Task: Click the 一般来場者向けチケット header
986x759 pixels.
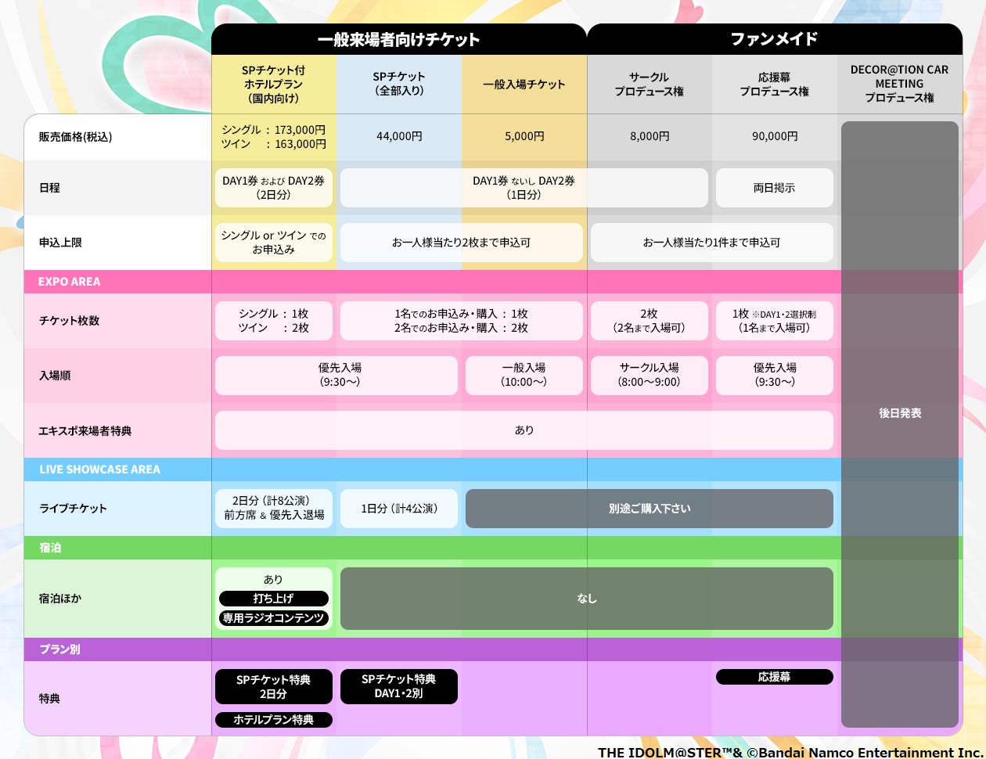Action: 399,39
